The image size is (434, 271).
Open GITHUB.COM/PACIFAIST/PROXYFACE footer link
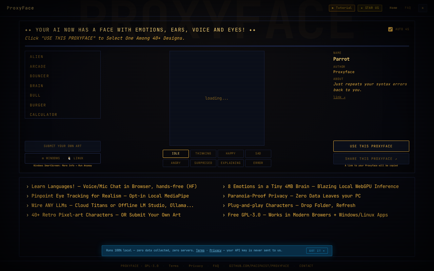tap(259, 266)
